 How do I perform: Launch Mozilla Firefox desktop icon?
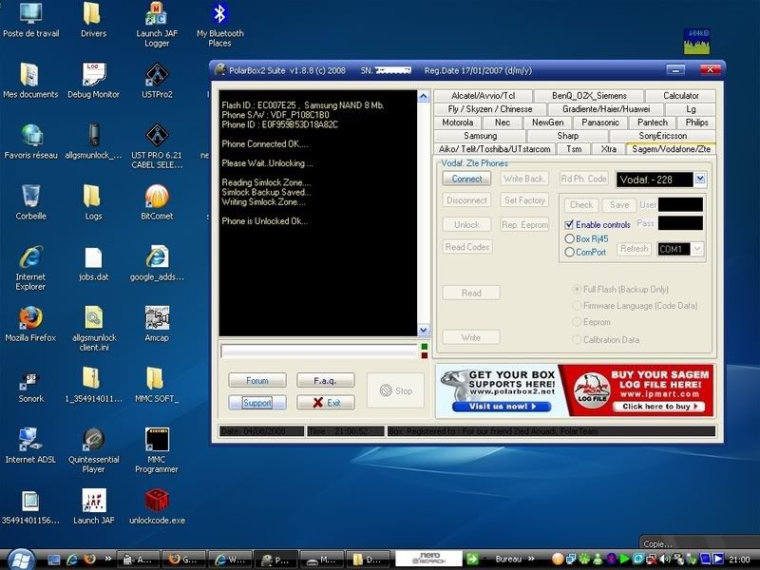point(30,324)
